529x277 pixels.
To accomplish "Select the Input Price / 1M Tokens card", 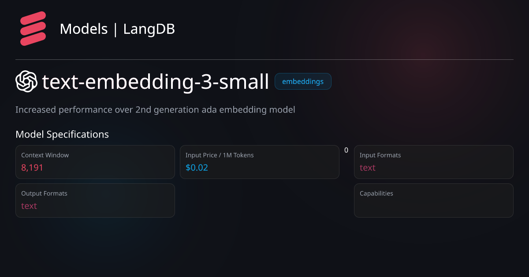I will pos(260,162).
